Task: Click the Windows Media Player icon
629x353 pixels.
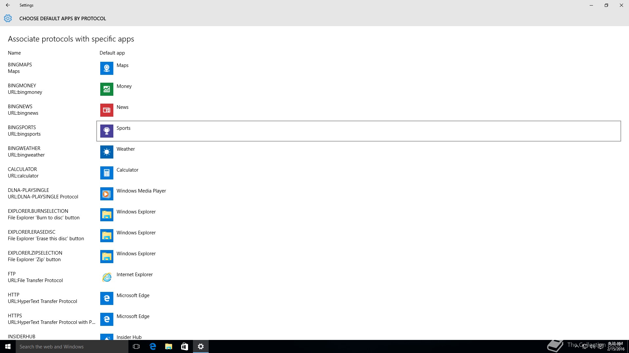Action: [106, 194]
